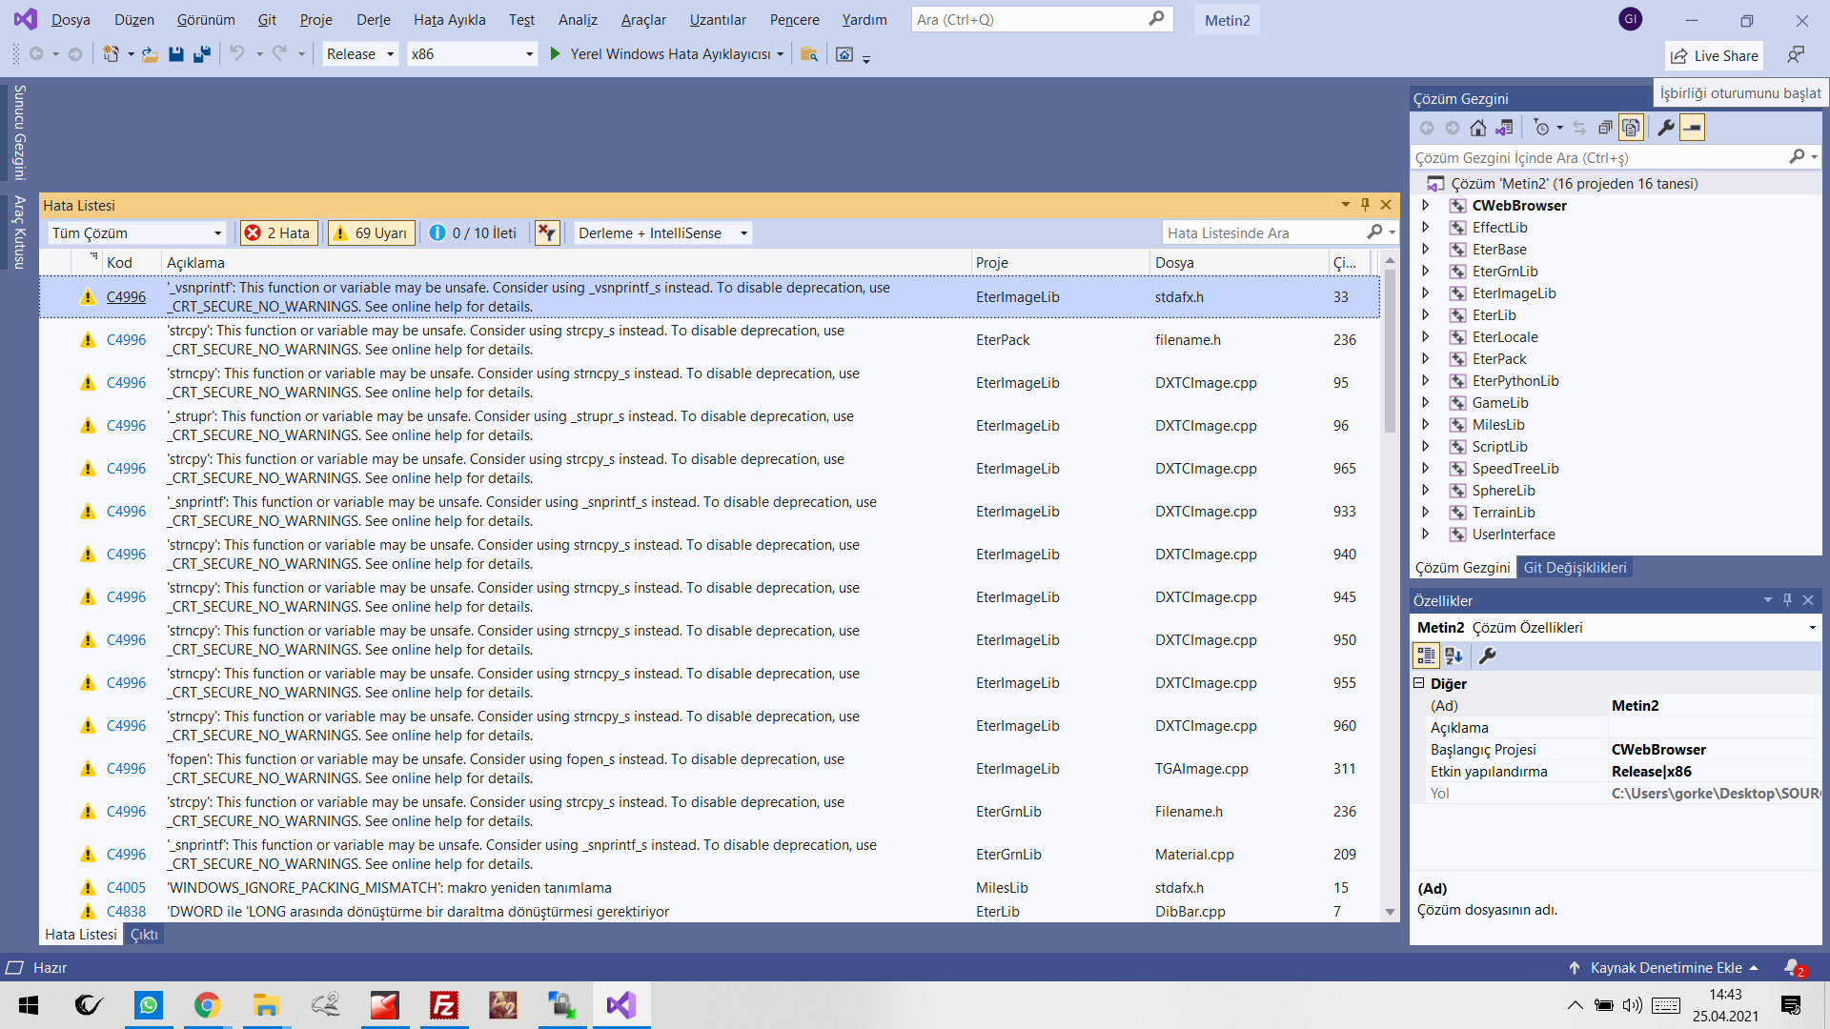The width and height of the screenshot is (1830, 1029).
Task: Select Alphabetical sort icon in Properties panel
Action: (x=1454, y=656)
